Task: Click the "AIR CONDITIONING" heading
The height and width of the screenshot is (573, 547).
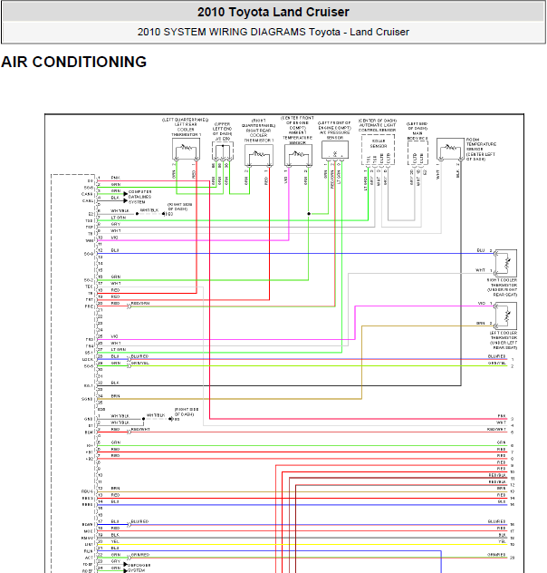Action: tap(73, 62)
